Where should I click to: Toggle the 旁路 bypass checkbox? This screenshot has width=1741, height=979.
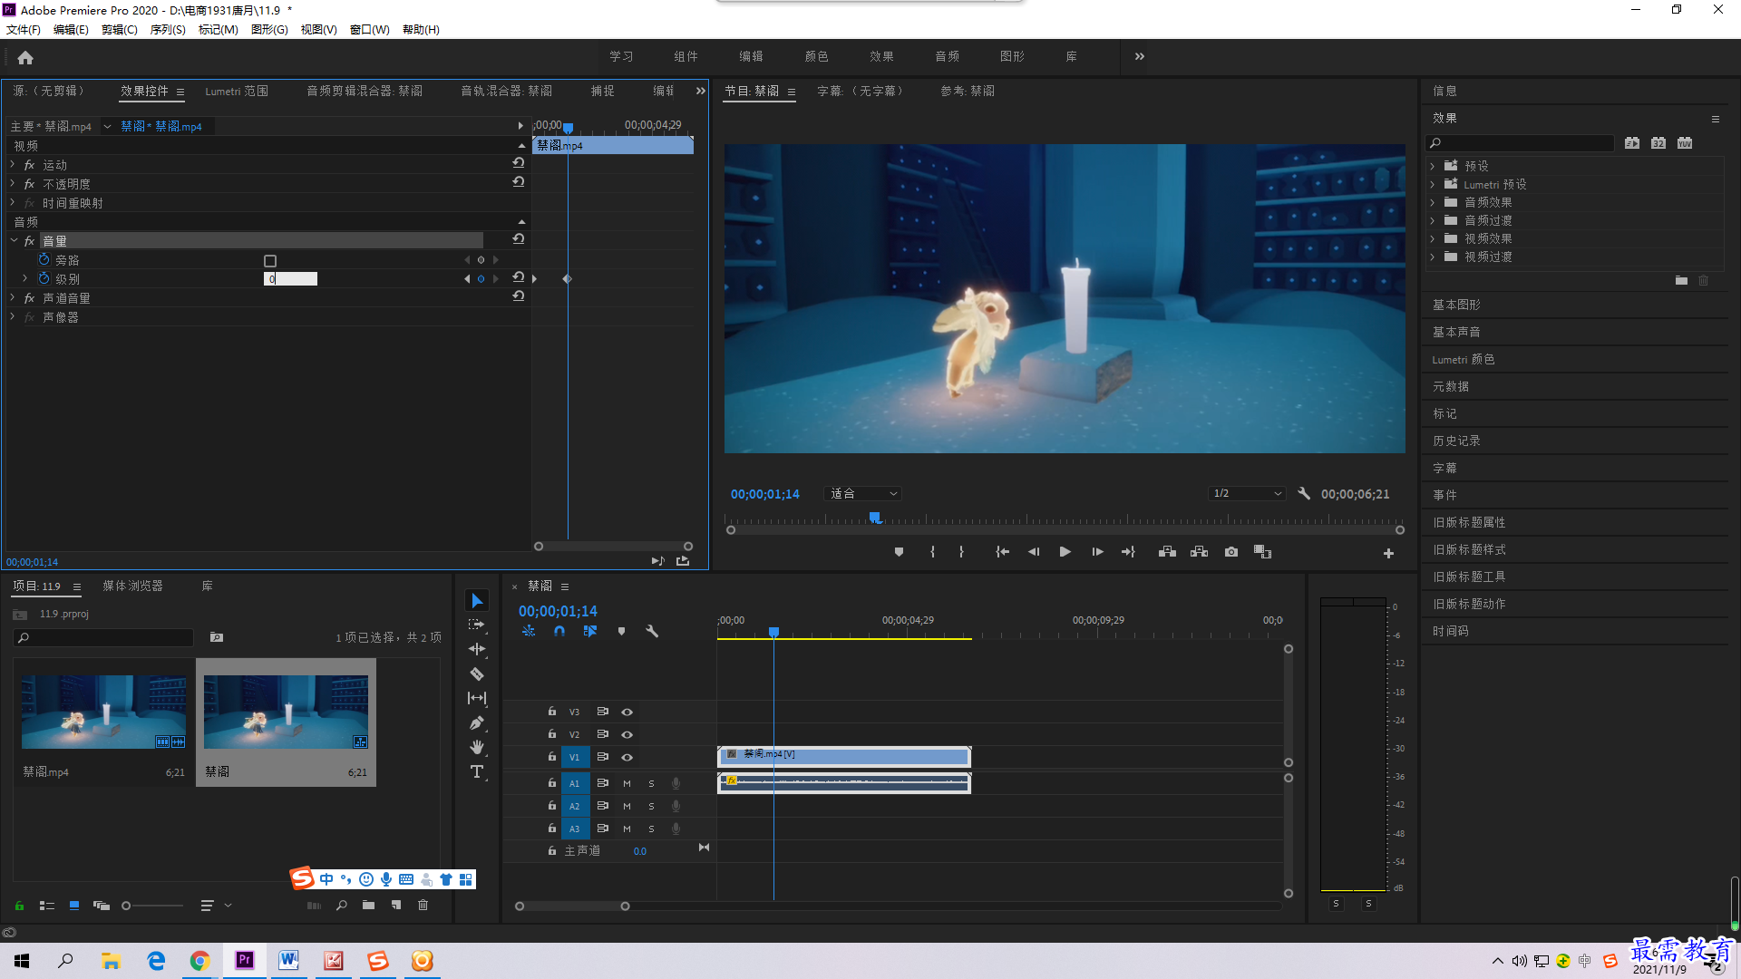270,261
